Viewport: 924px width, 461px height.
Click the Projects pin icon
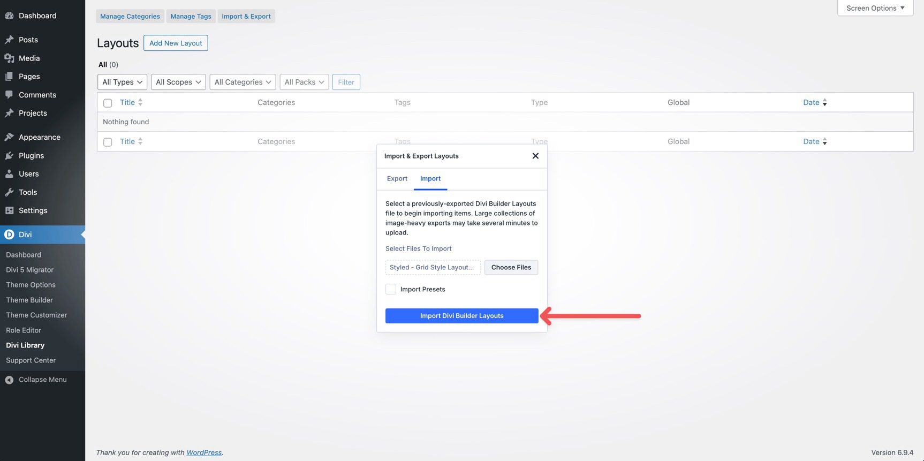pyautogui.click(x=9, y=113)
